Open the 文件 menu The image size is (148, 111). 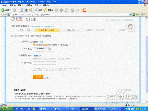click(x=4, y=5)
